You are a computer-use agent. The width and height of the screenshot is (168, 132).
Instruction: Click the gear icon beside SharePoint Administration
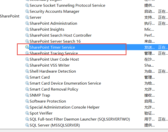click(27, 23)
